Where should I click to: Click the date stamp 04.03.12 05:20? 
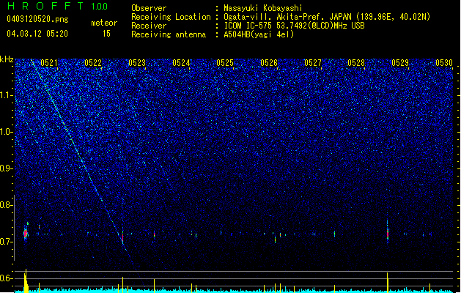(x=37, y=34)
